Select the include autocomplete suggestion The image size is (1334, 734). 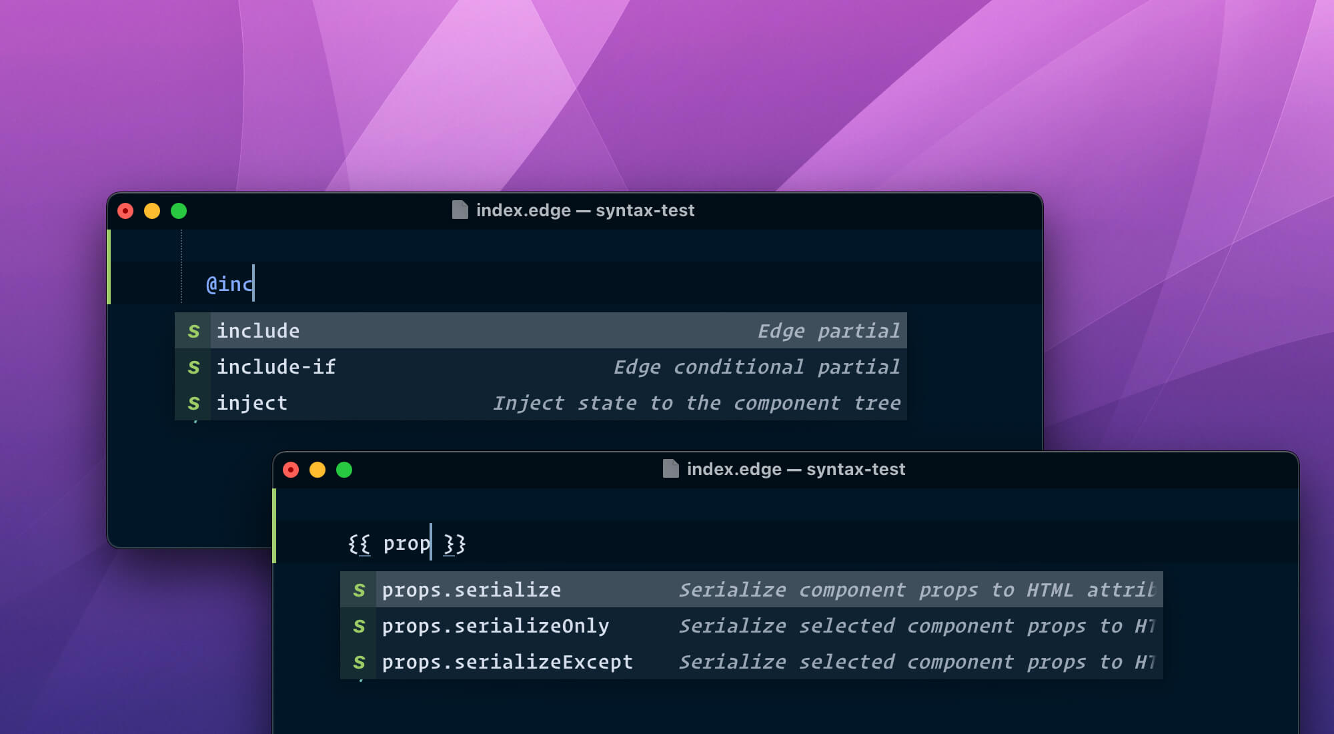(x=258, y=331)
